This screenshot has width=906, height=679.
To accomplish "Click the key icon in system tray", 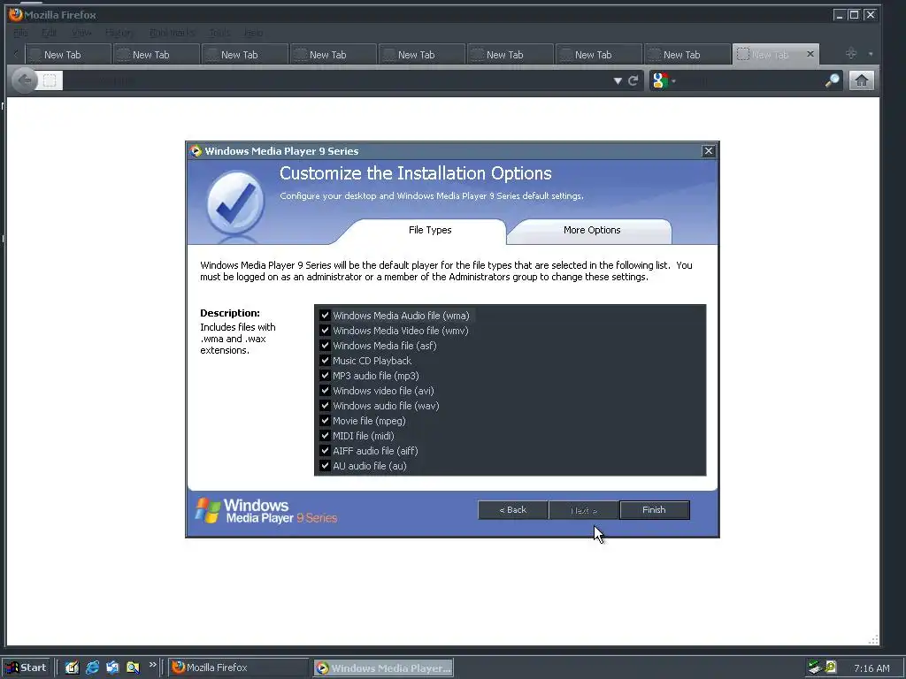I will point(830,668).
